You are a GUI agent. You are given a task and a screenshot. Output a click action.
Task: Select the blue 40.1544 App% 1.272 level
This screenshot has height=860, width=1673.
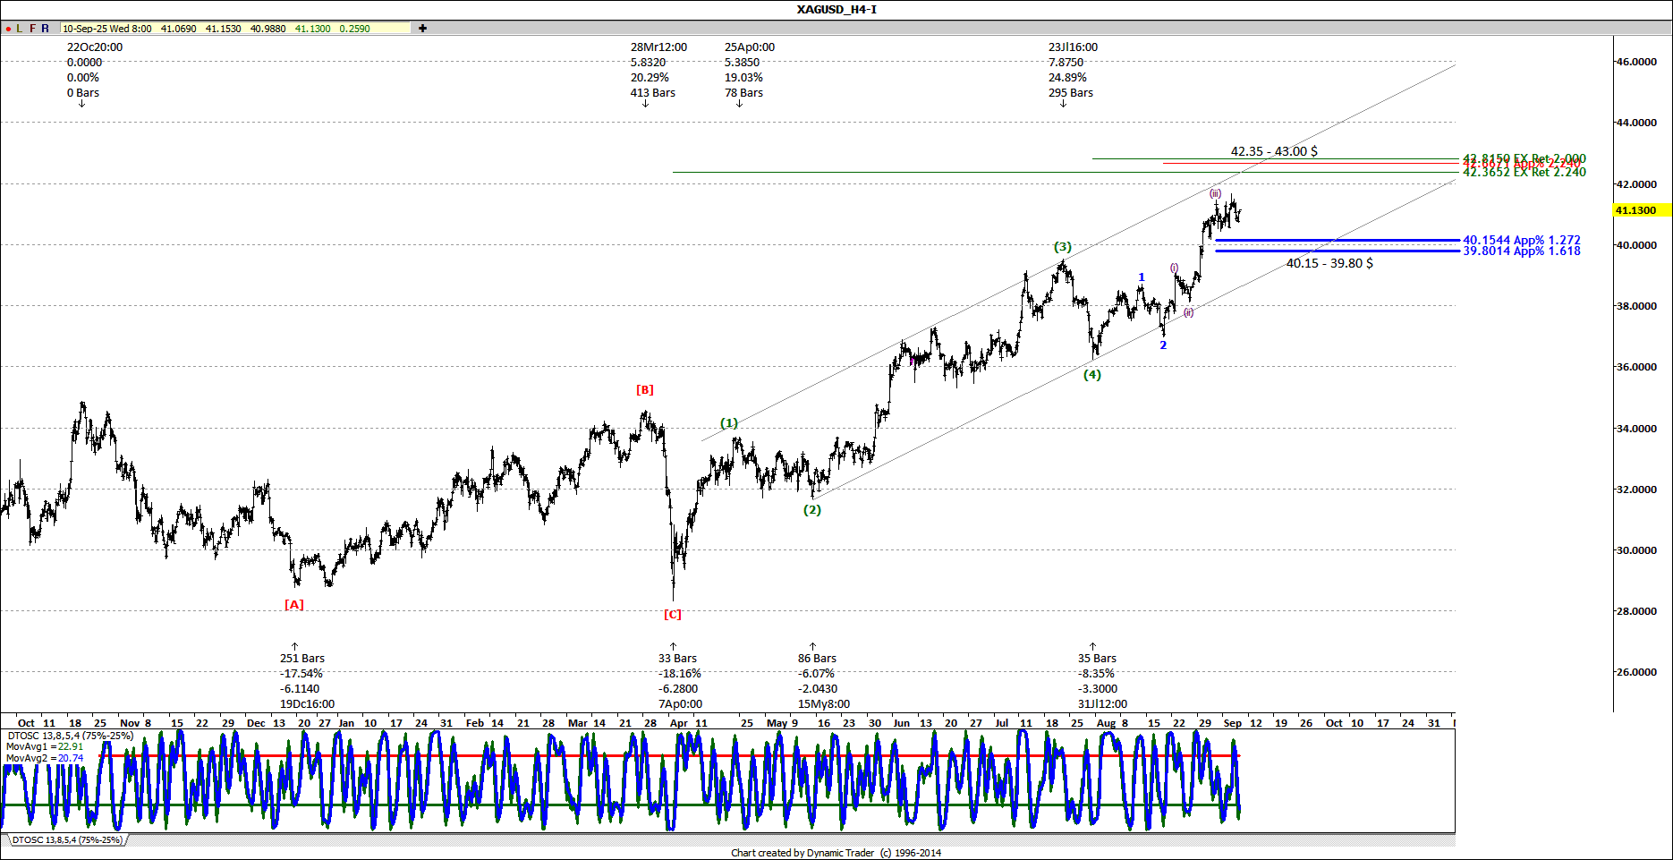(1521, 240)
